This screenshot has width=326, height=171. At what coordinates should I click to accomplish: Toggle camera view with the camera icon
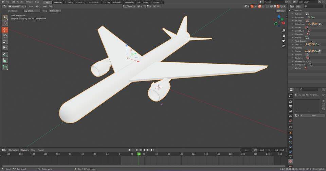(284, 41)
